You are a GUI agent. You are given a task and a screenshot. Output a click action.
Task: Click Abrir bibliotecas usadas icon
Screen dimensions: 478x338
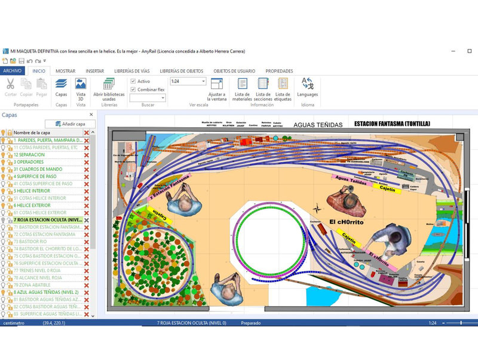tap(109, 84)
